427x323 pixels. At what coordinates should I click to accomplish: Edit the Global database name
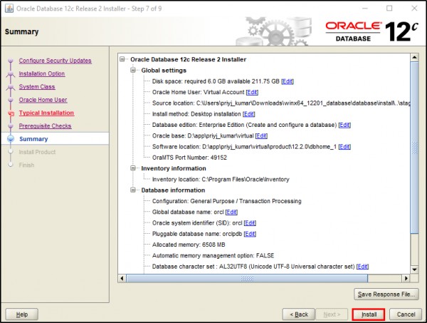(231, 212)
